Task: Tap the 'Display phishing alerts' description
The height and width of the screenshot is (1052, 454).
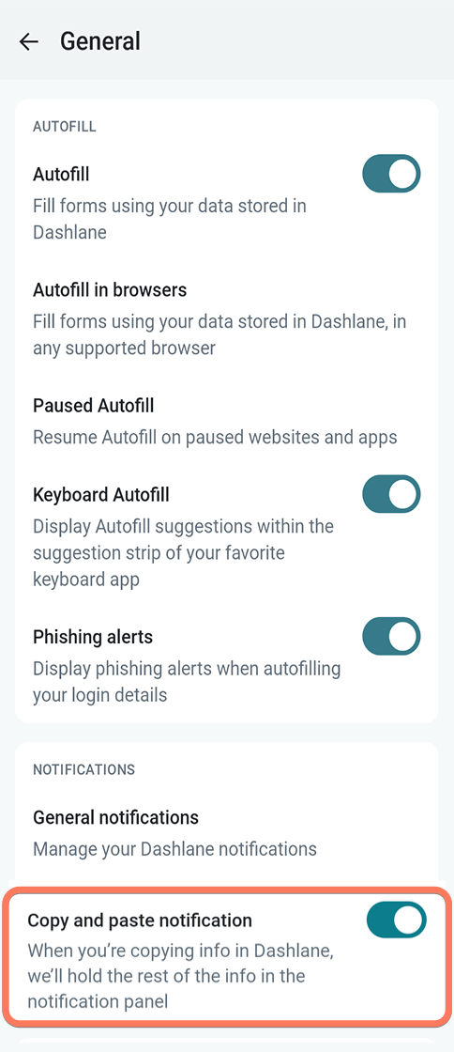Action: [187, 681]
